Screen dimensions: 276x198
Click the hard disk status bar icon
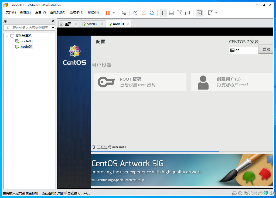(x=234, y=193)
